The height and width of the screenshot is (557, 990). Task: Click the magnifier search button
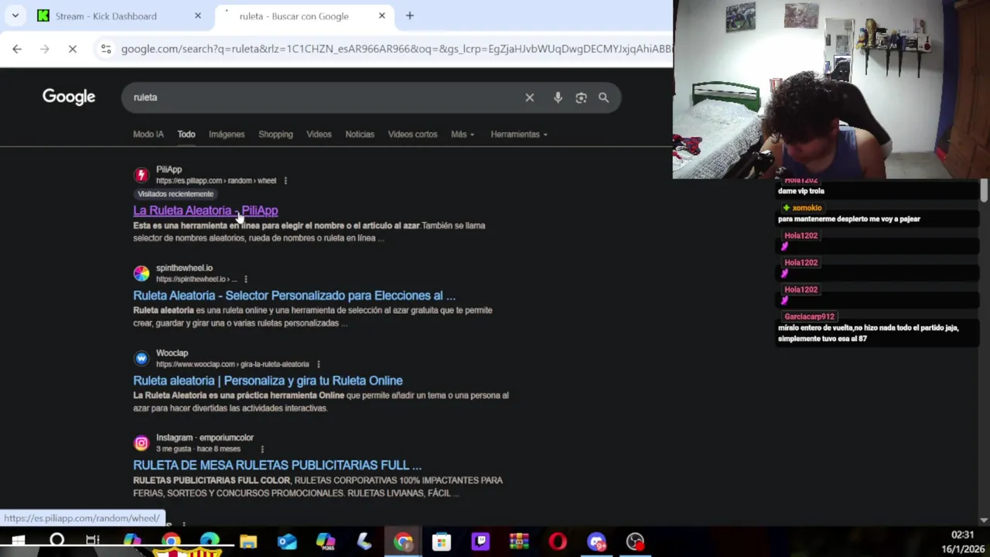click(x=603, y=97)
